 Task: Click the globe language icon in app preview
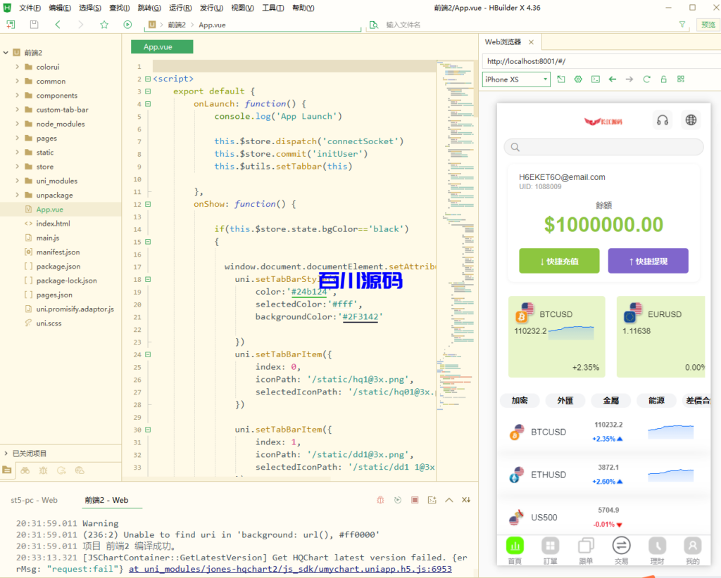click(x=691, y=120)
